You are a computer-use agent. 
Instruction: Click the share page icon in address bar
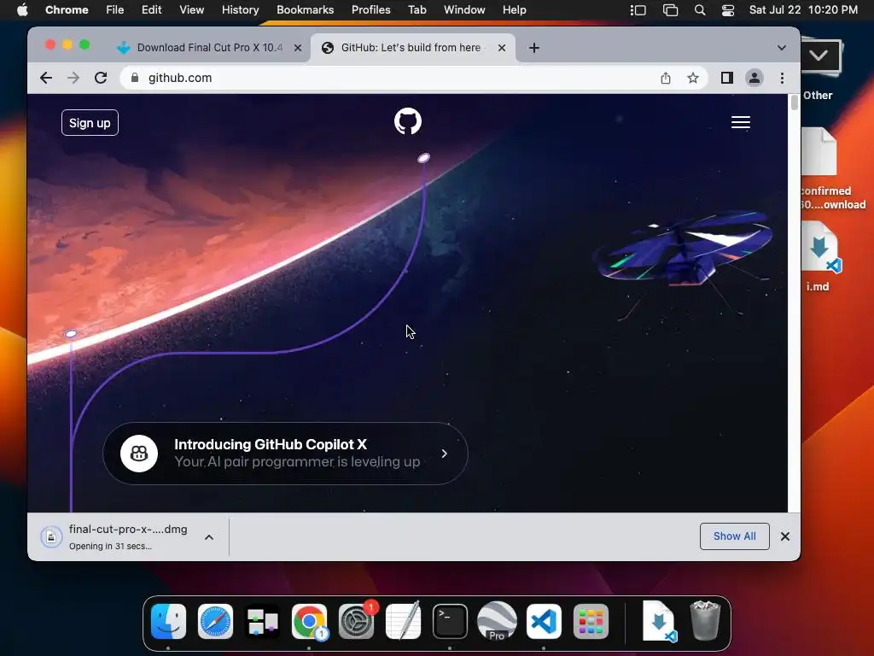[666, 78]
